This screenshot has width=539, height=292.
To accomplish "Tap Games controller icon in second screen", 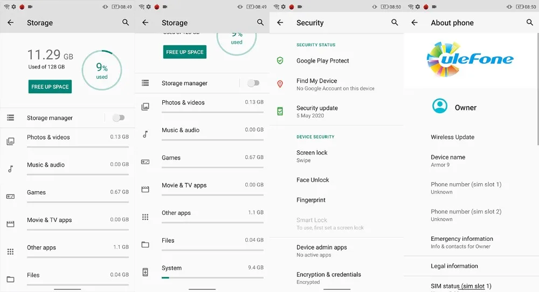I will click(146, 162).
